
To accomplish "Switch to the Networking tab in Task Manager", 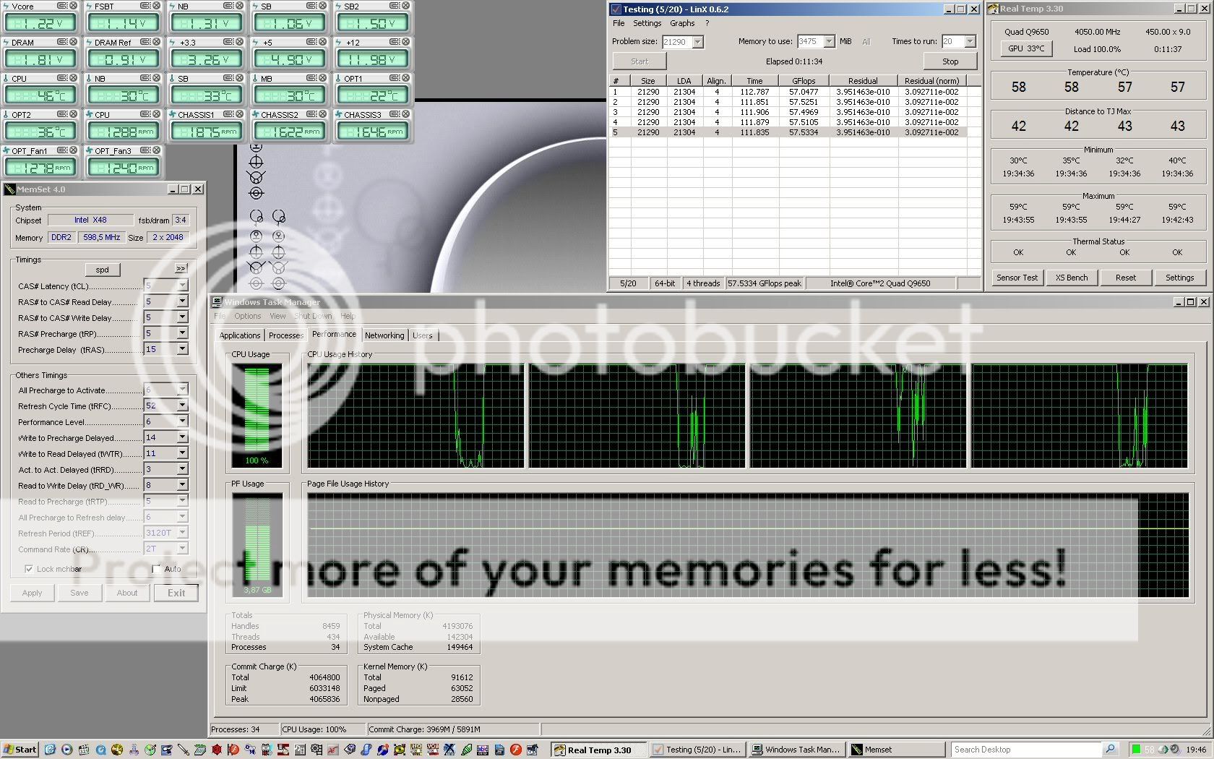I will (384, 335).
